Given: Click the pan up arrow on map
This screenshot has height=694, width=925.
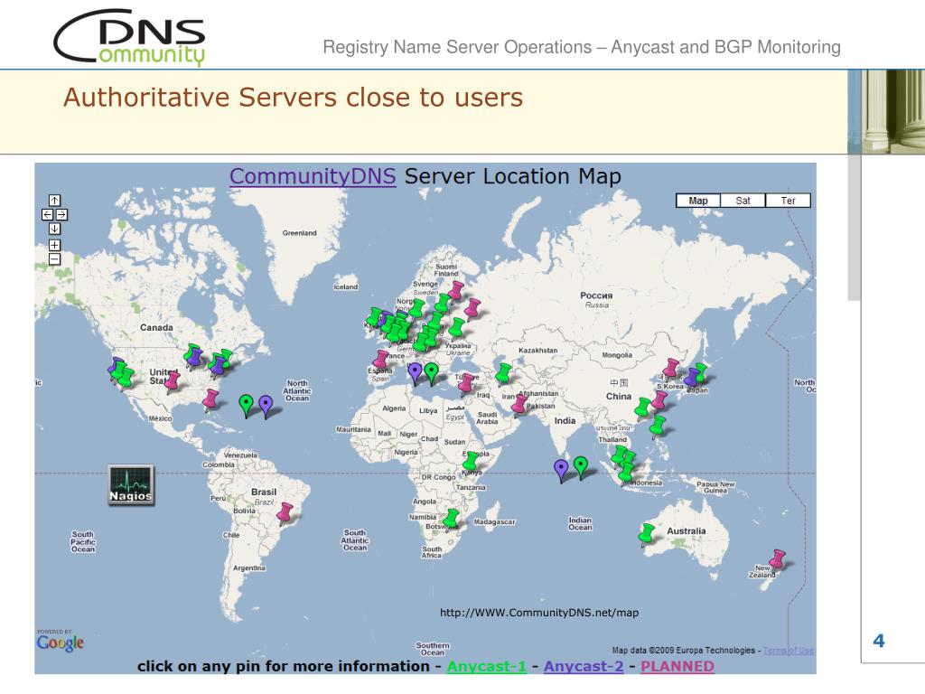Looking at the screenshot, I should (54, 201).
